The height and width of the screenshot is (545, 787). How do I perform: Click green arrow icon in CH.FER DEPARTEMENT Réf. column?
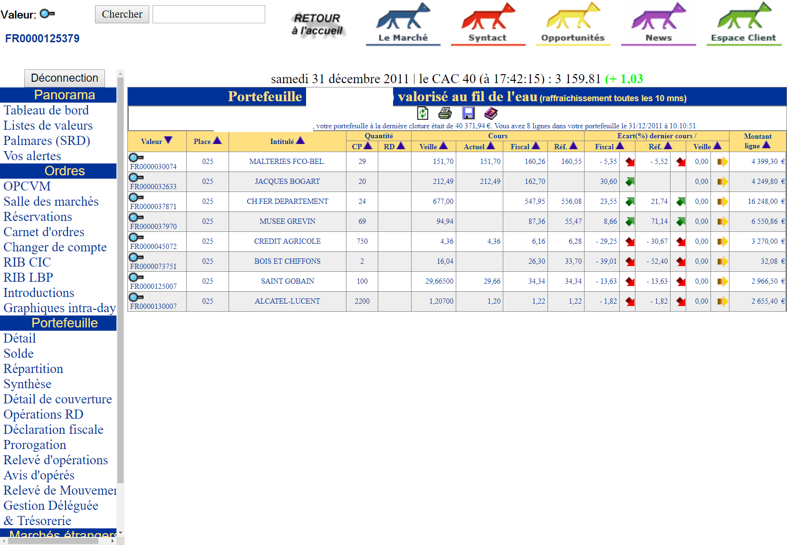click(x=681, y=201)
